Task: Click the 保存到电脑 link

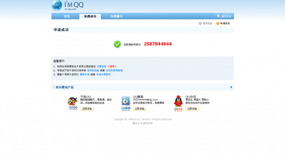Action: (93, 70)
